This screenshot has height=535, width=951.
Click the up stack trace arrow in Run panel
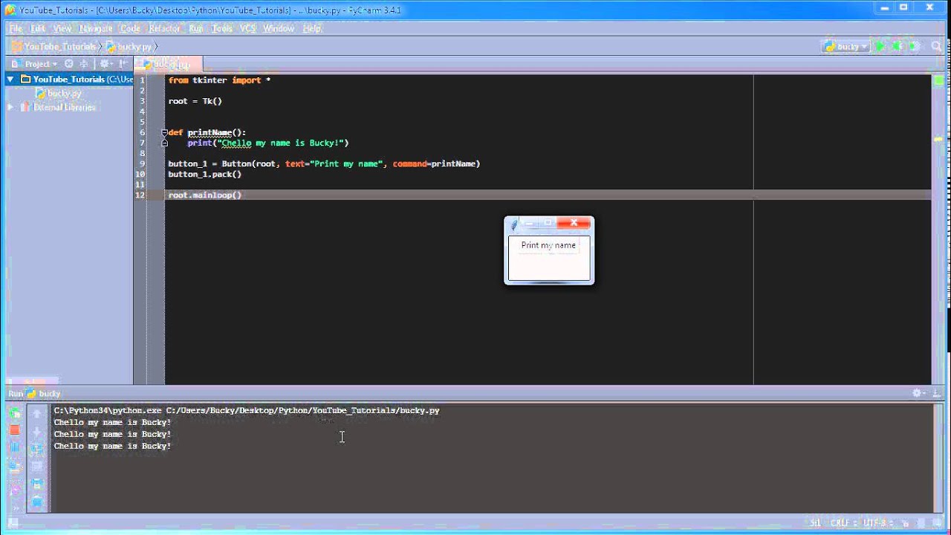(x=37, y=413)
